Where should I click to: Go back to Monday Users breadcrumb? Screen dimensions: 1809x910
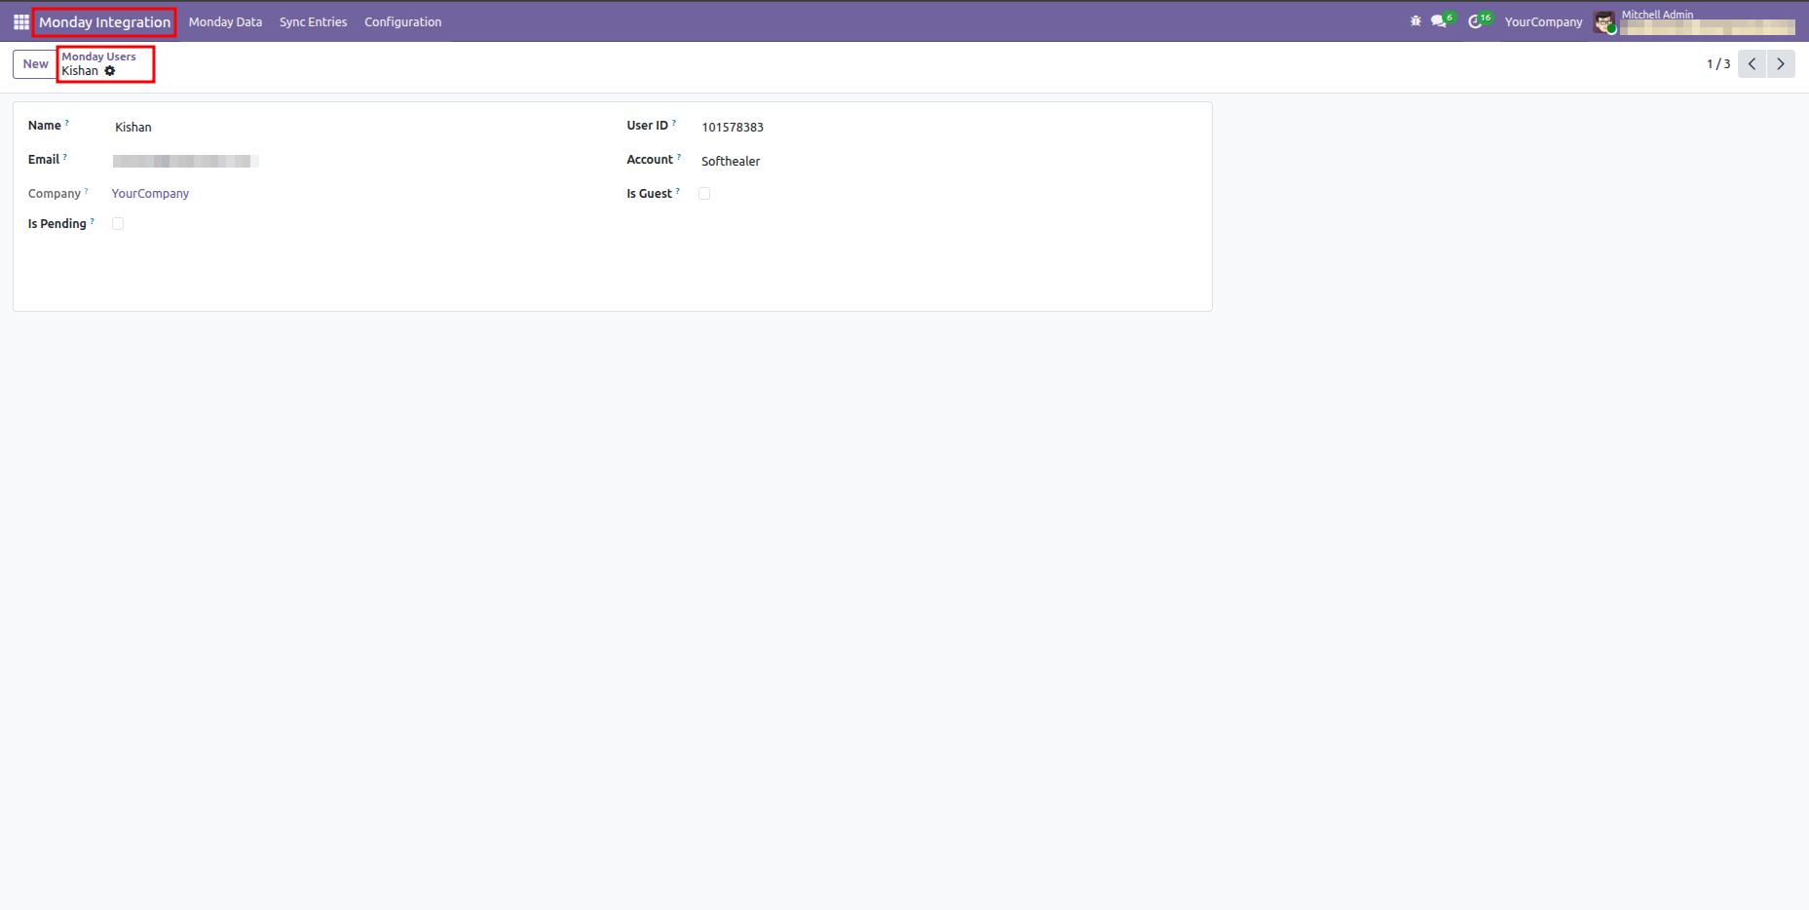(x=98, y=57)
